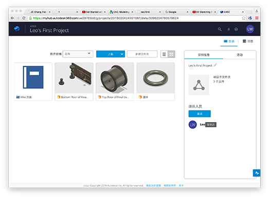Switch to the data tab
Screen dimensions: 269x198
(229, 41)
